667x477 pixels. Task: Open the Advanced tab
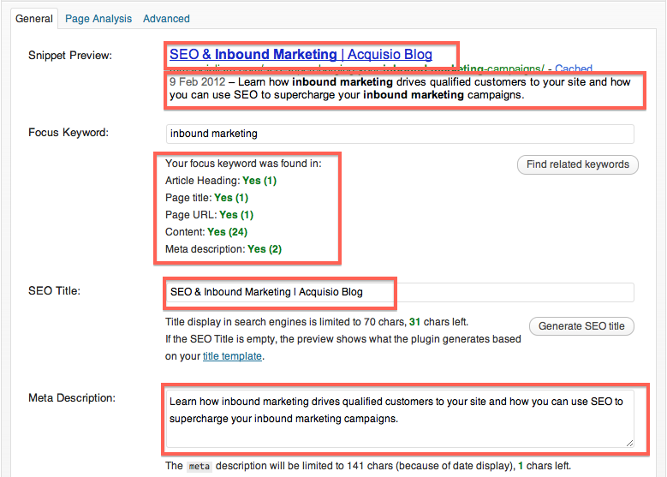point(166,19)
